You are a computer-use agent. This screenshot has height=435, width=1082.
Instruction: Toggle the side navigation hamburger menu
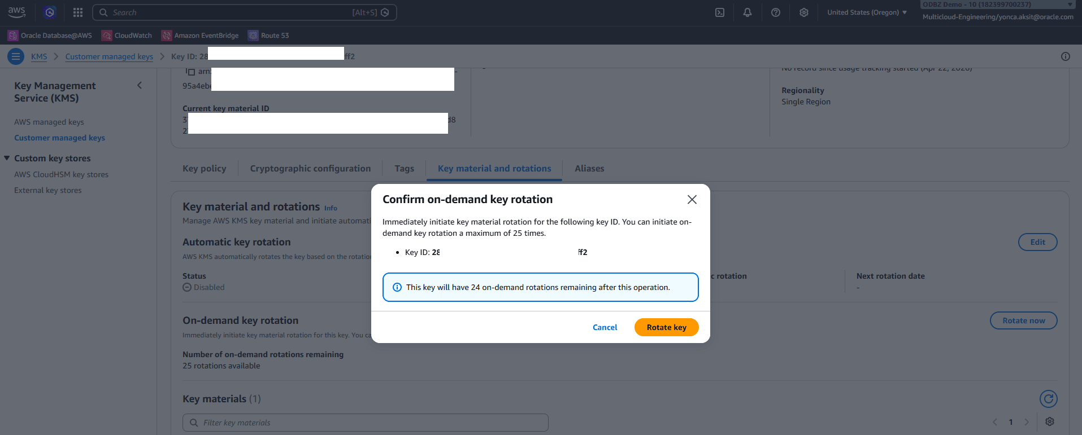coord(16,56)
